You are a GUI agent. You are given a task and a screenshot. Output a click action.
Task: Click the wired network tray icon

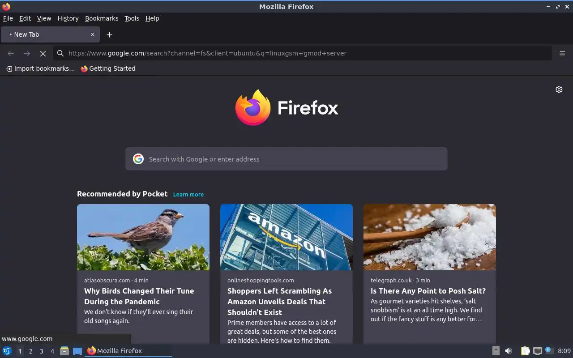(537, 351)
